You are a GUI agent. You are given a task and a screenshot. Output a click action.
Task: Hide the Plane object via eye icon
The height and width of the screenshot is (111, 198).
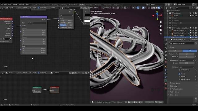click(x=193, y=16)
